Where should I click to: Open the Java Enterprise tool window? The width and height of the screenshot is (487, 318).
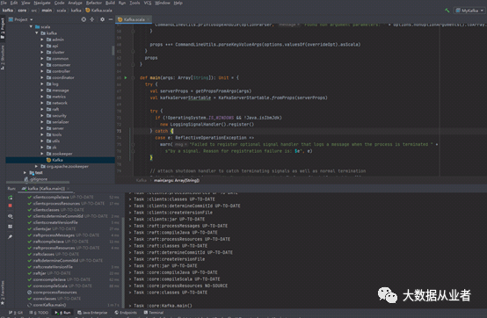[92, 313]
